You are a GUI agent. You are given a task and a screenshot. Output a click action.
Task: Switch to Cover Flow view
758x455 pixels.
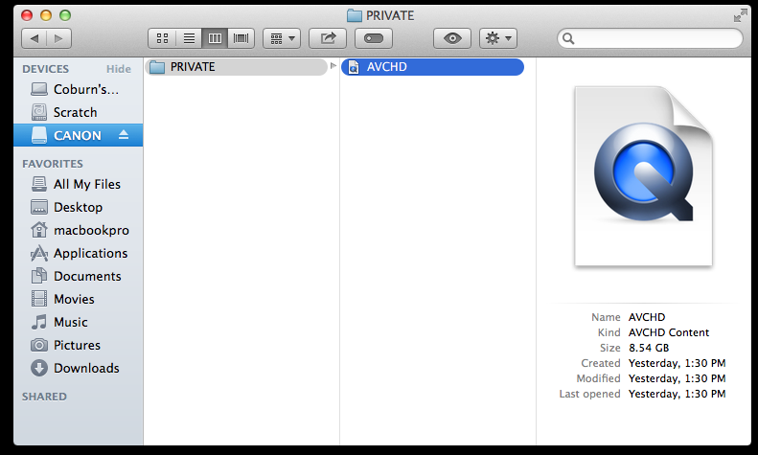click(241, 38)
